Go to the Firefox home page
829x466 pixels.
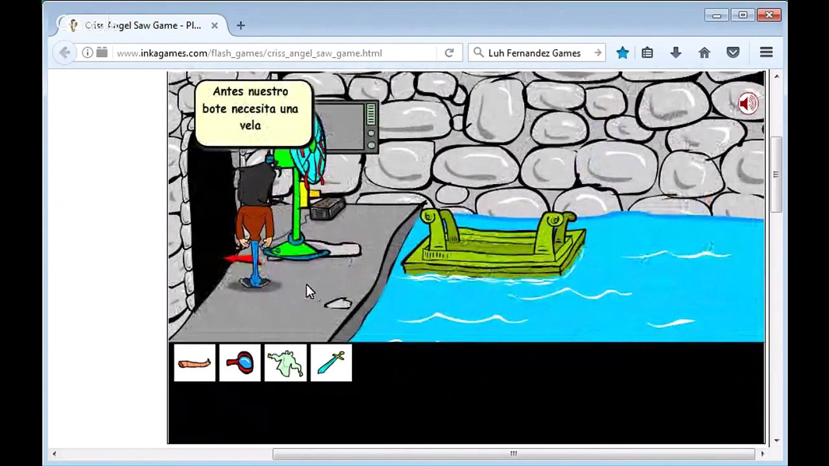(x=704, y=53)
